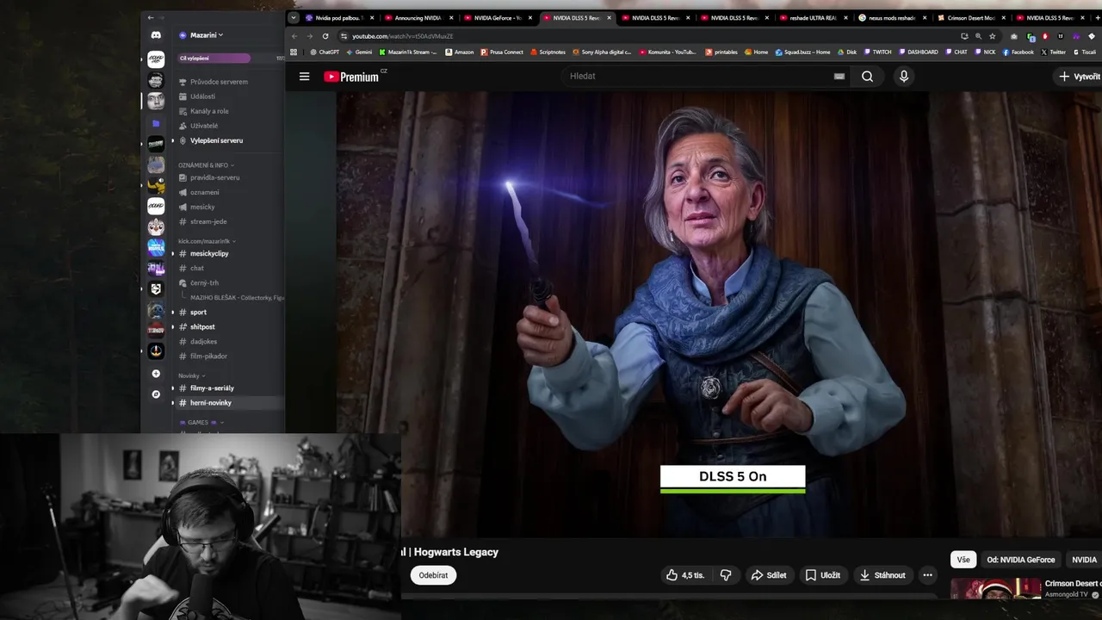Click the browser zoom magnifier icon

pyautogui.click(x=978, y=36)
